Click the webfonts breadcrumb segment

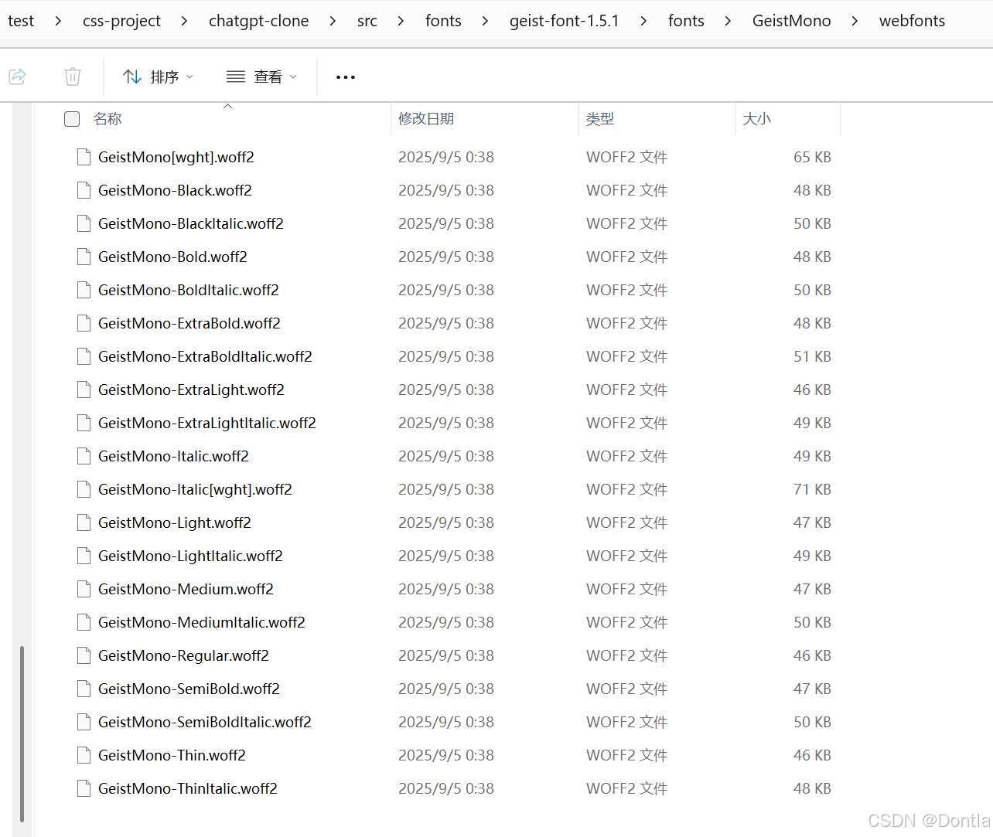point(912,21)
